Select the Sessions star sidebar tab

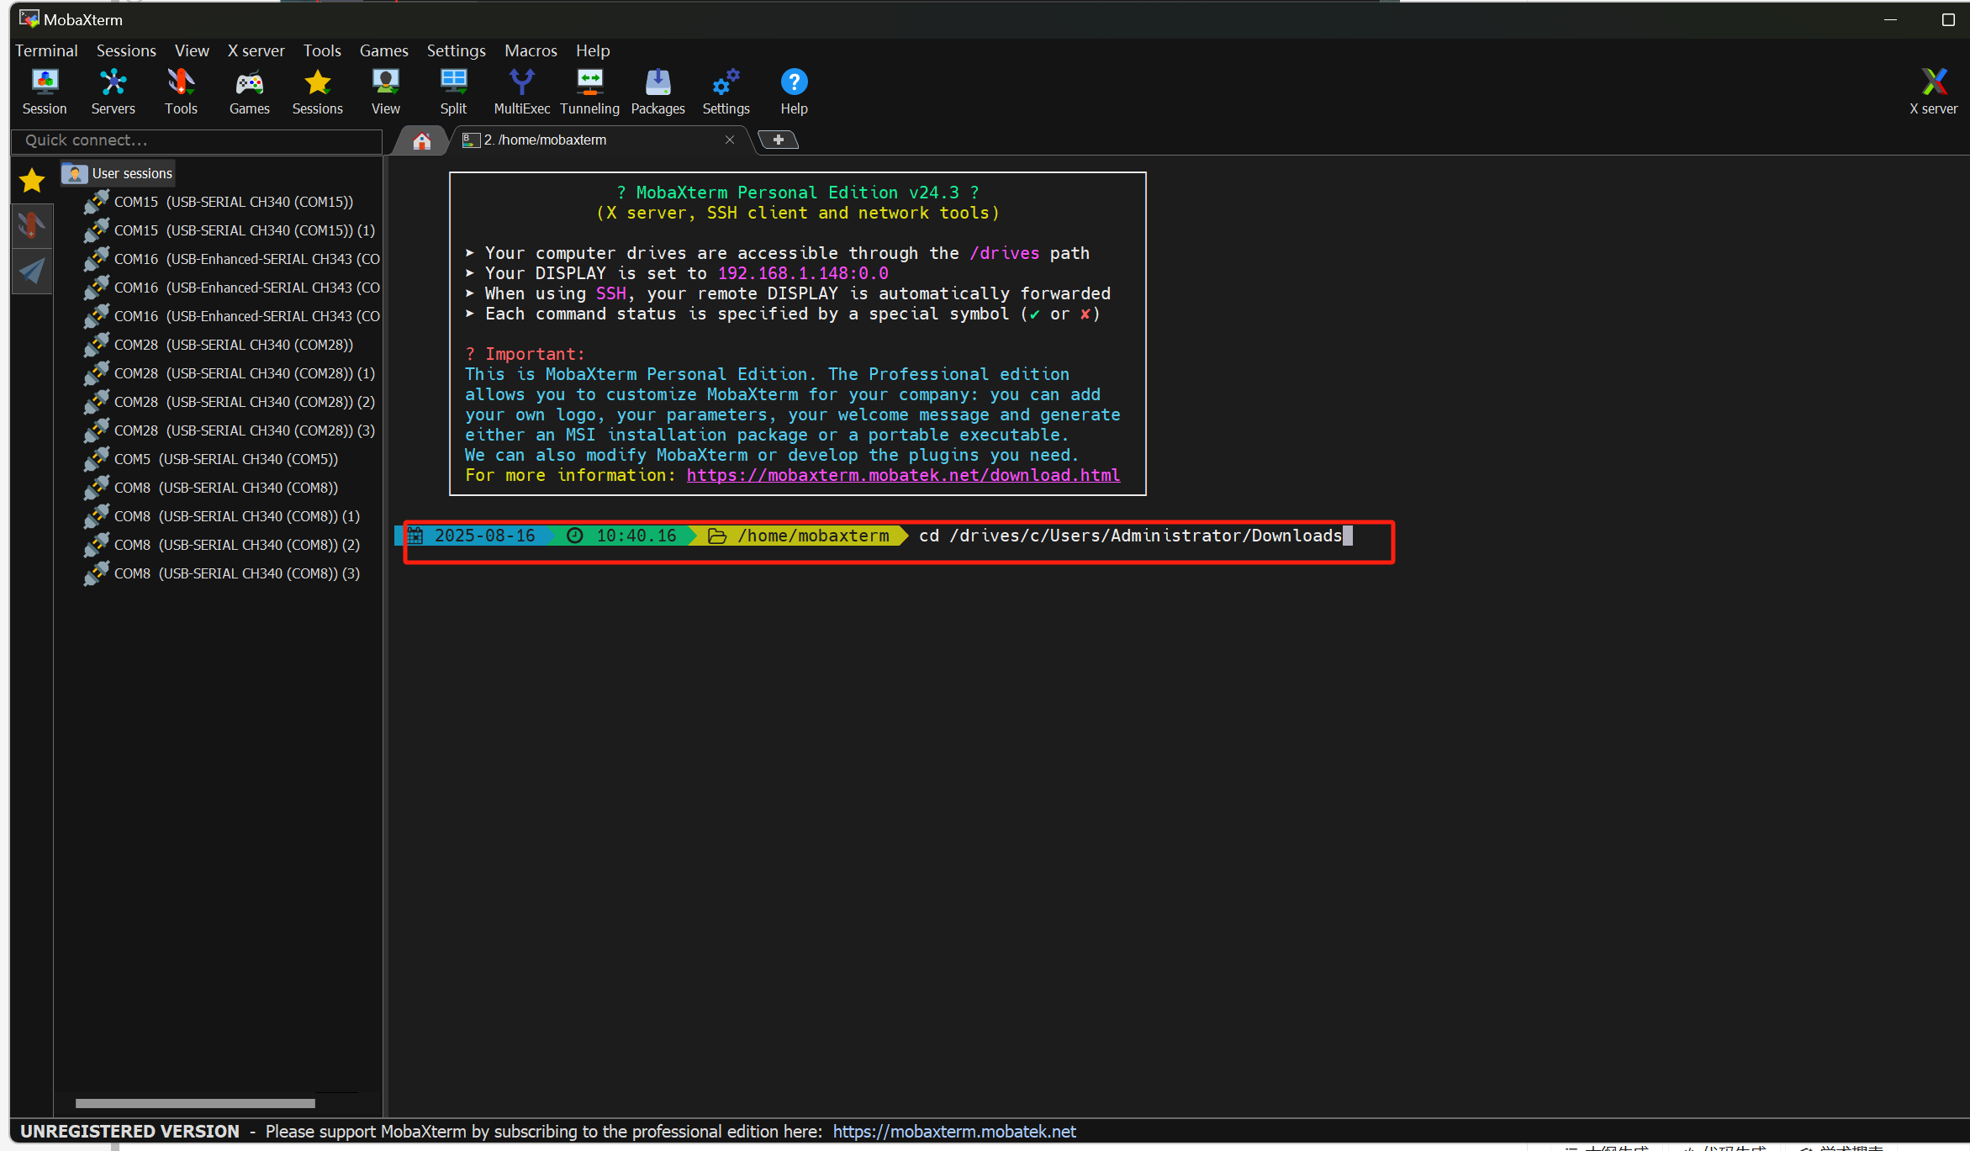[32, 180]
